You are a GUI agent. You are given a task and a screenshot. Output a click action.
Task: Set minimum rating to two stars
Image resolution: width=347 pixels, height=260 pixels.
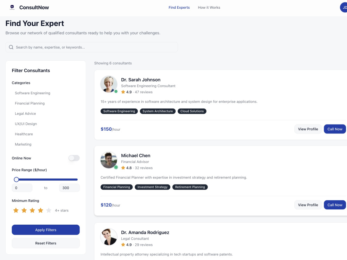click(24, 210)
